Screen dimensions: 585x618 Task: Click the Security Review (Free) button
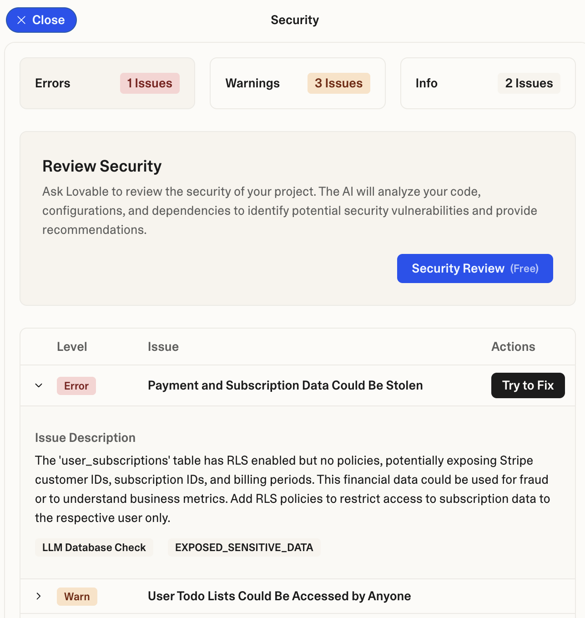474,268
